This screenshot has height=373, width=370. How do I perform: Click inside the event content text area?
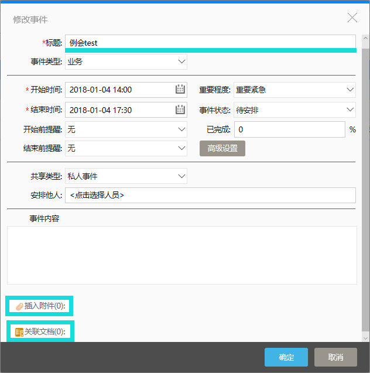pos(181,255)
